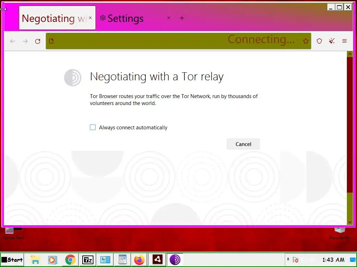Open 7-Zip from the taskbar
Image resolution: width=357 pixels, height=267 pixels.
88,260
